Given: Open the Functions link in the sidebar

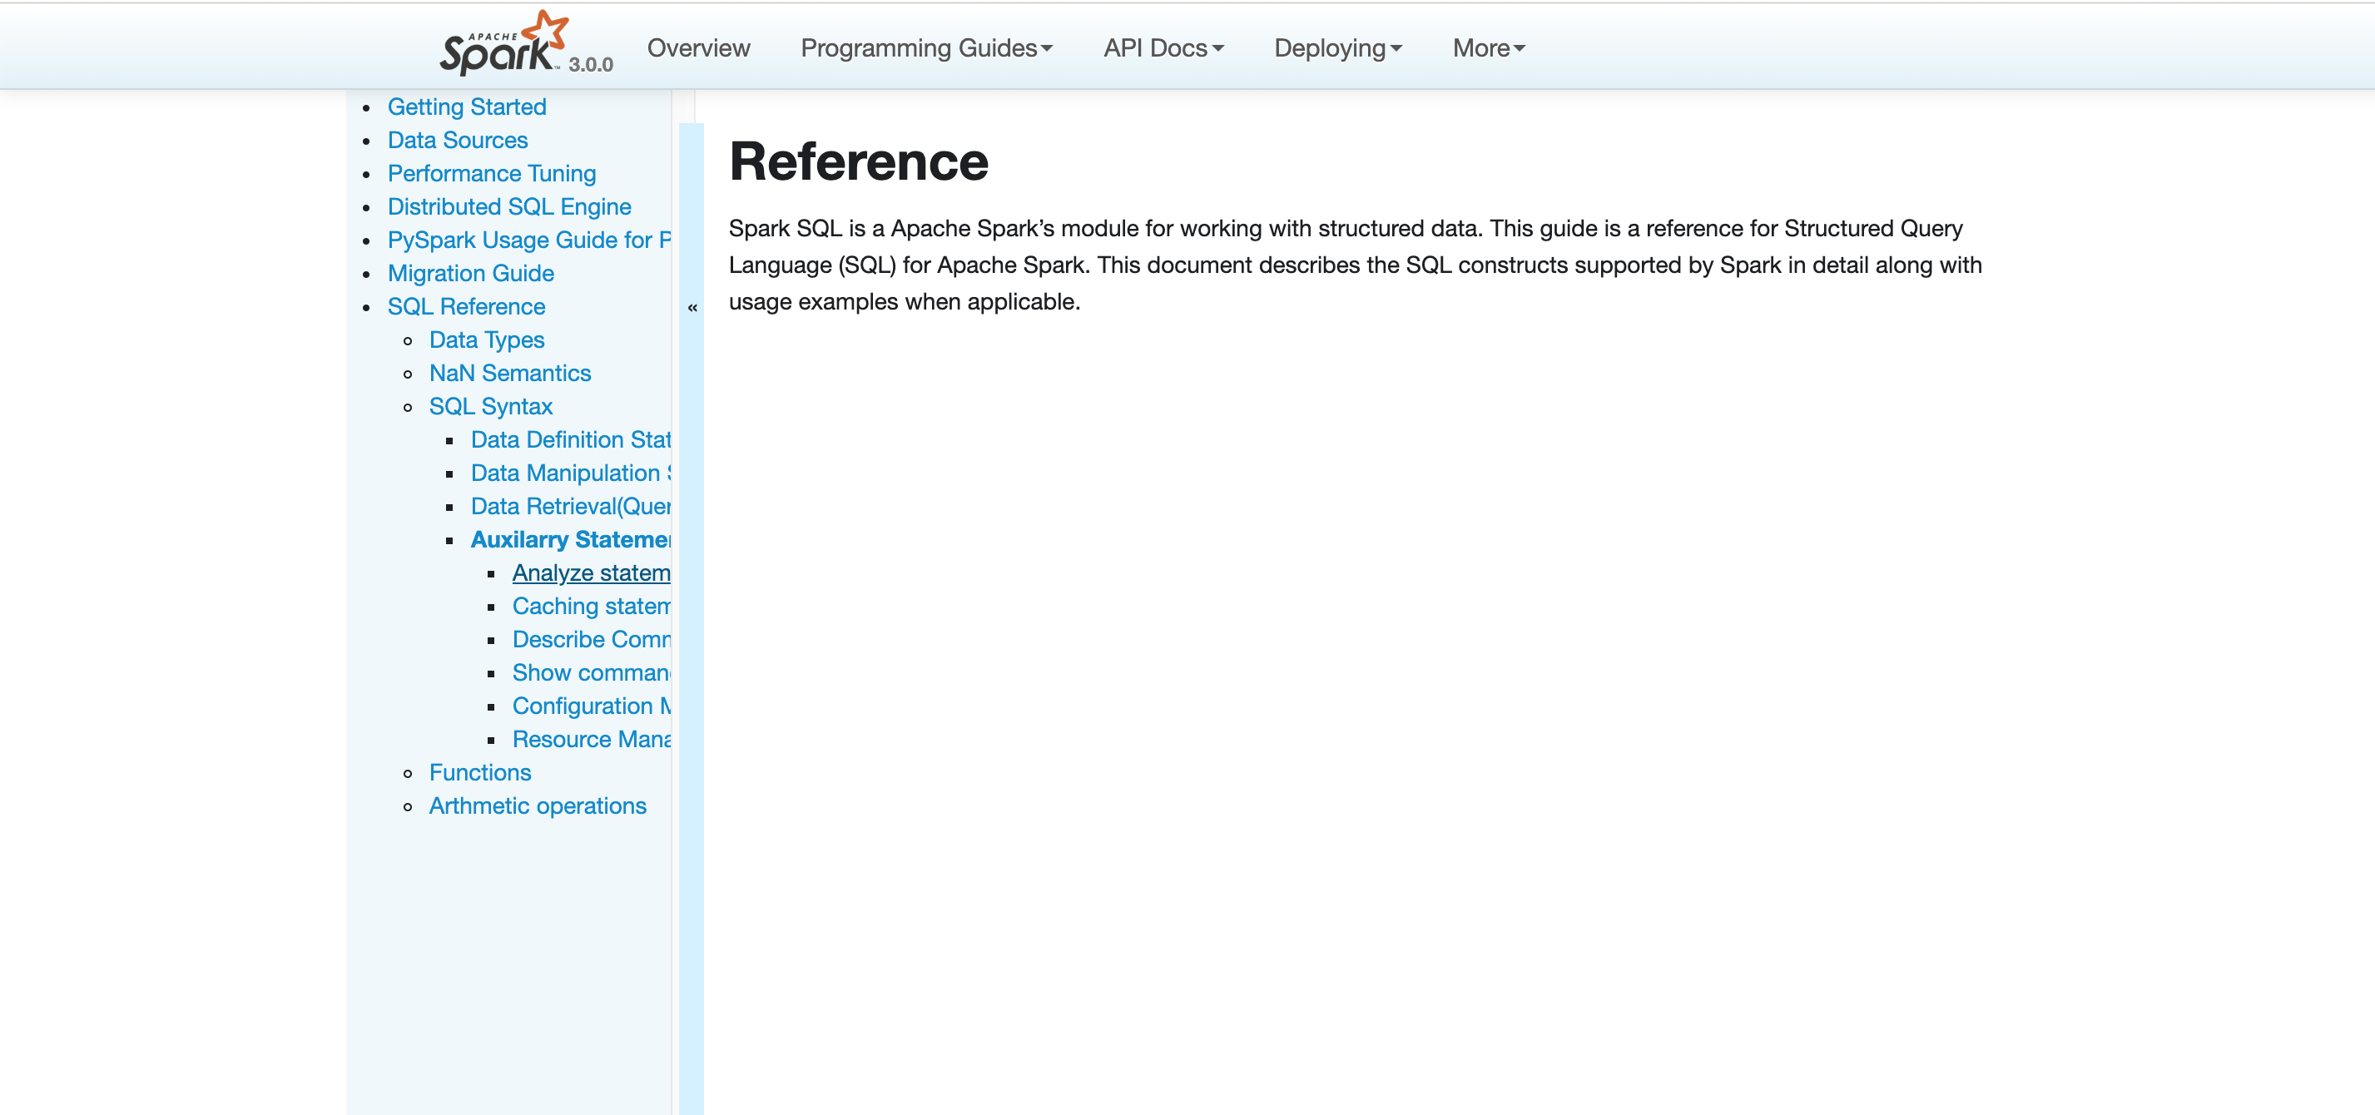Looking at the screenshot, I should click(x=479, y=772).
